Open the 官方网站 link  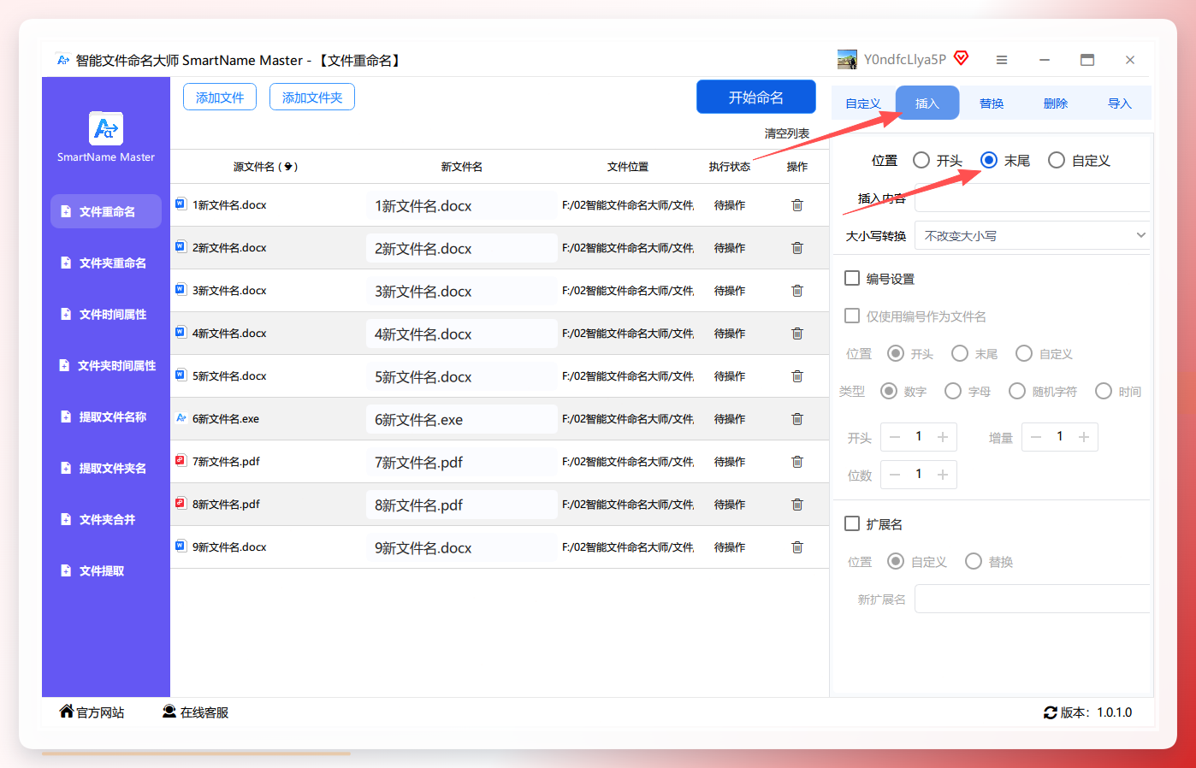coord(92,712)
